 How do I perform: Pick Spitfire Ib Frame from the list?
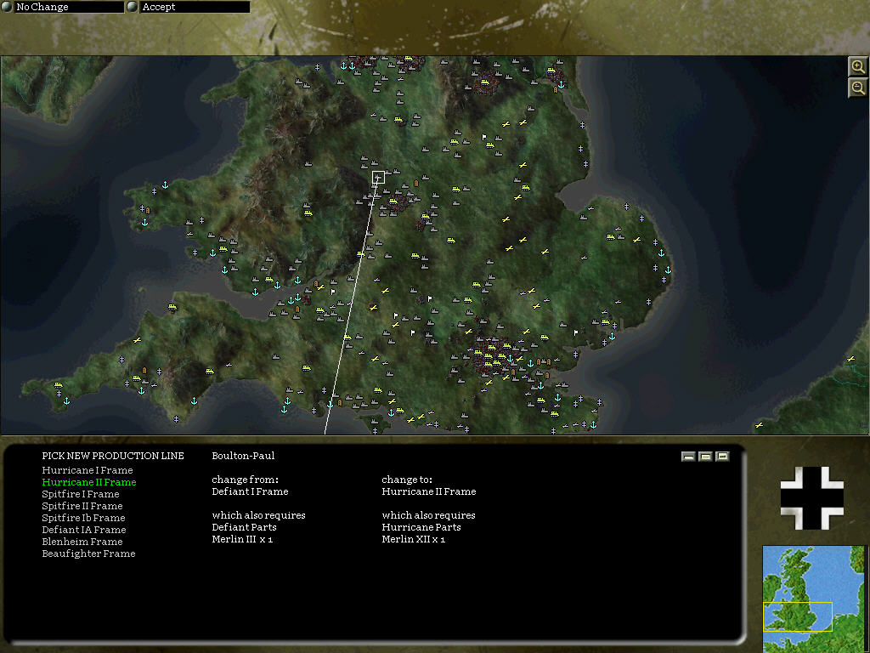83,518
